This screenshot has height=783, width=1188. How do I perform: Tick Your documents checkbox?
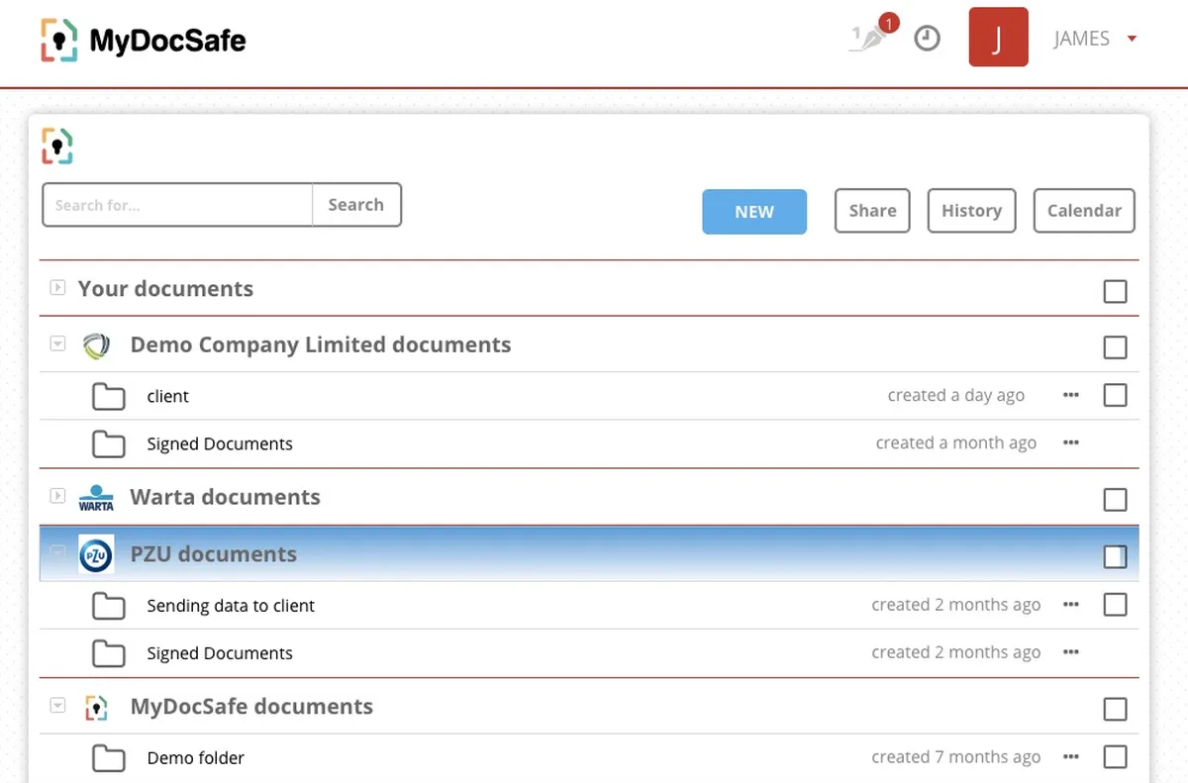(x=1115, y=291)
